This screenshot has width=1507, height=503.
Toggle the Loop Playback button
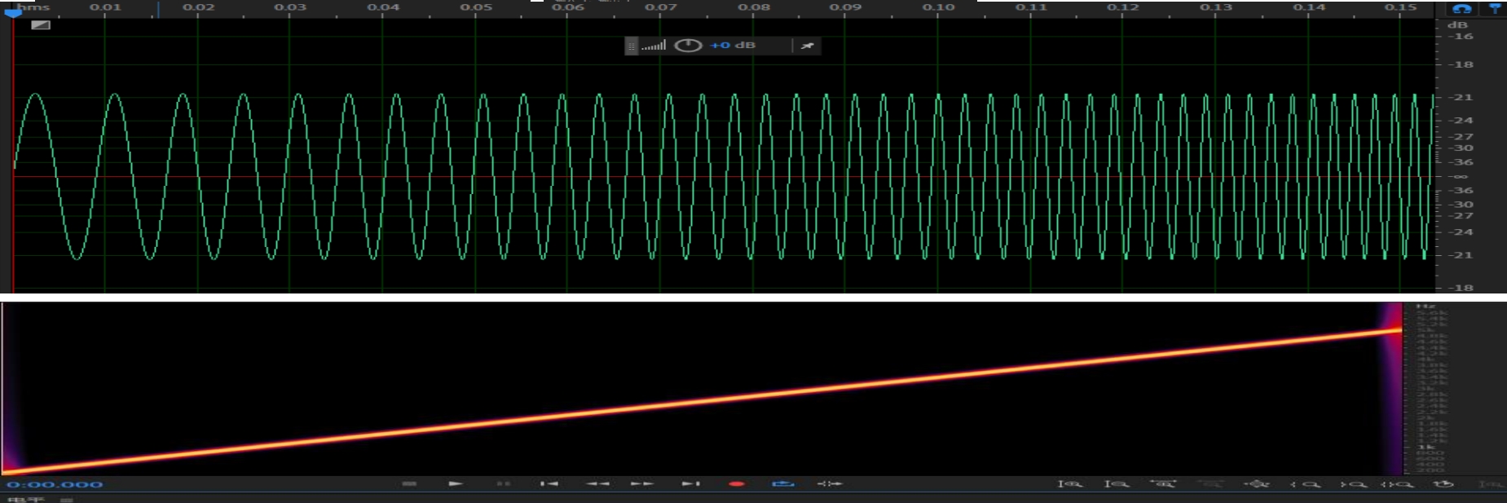pyautogui.click(x=782, y=483)
